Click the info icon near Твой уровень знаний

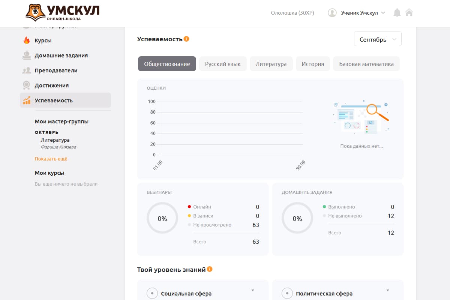pyautogui.click(x=210, y=269)
